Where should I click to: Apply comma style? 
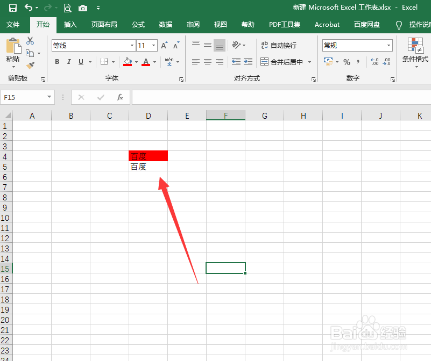(358, 62)
